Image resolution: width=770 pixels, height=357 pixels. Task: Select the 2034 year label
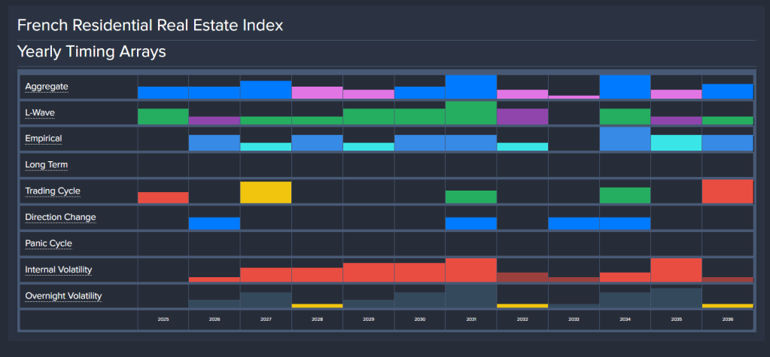click(x=625, y=319)
